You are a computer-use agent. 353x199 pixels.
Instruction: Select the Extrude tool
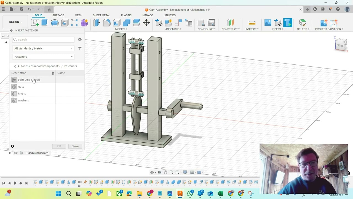coord(45,23)
